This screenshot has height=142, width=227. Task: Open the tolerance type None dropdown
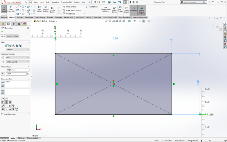18,58
